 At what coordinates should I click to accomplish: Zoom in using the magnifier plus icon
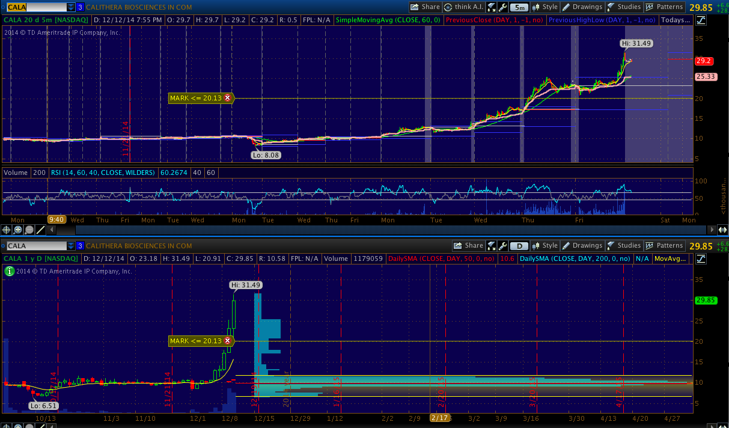18,230
